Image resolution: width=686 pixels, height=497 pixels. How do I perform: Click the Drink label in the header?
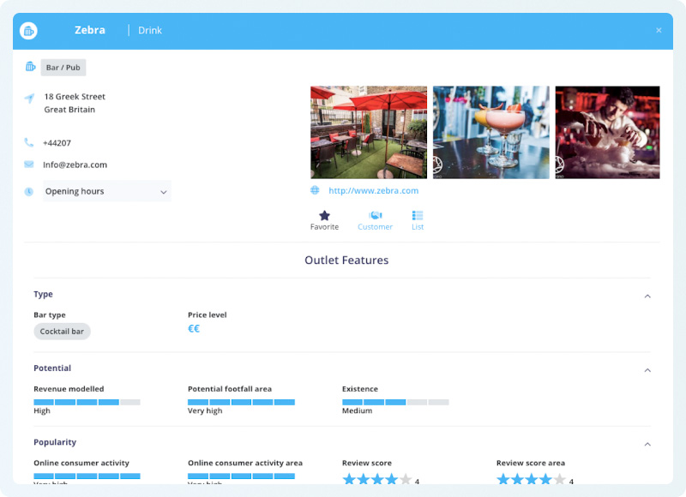coord(150,31)
